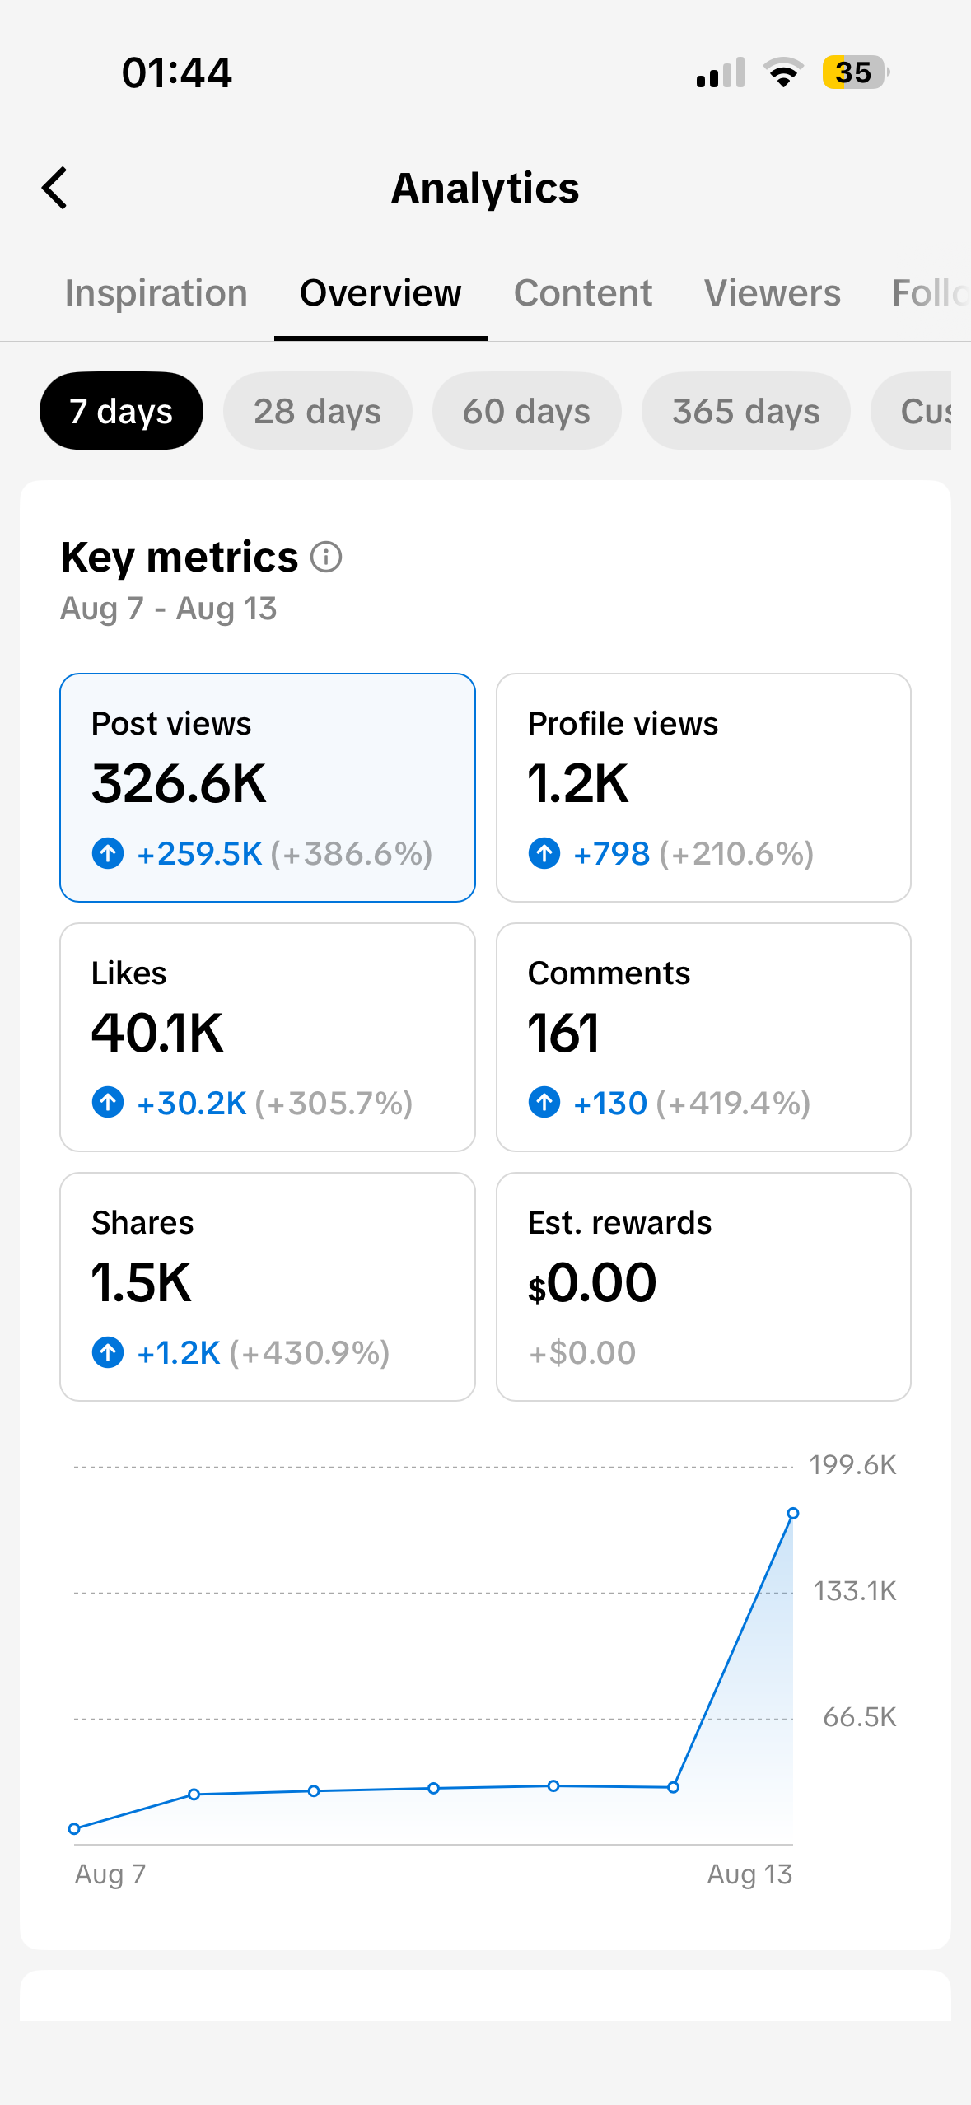Tap the blue up-arrow icon under Post views

tap(108, 853)
